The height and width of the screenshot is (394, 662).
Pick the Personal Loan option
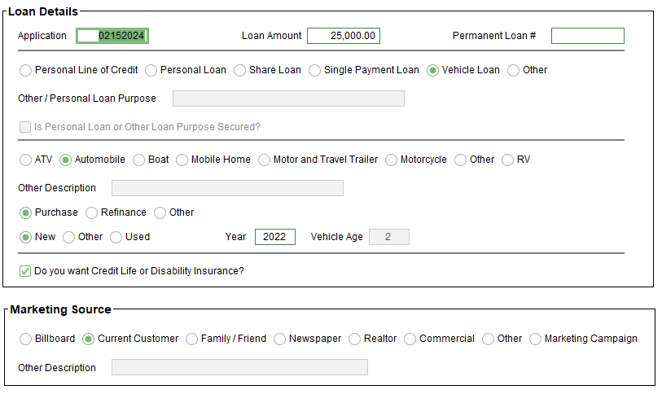pos(151,70)
